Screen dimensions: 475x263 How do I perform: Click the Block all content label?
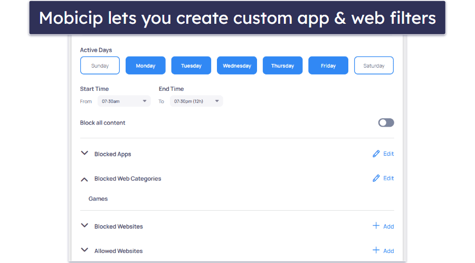[103, 123]
